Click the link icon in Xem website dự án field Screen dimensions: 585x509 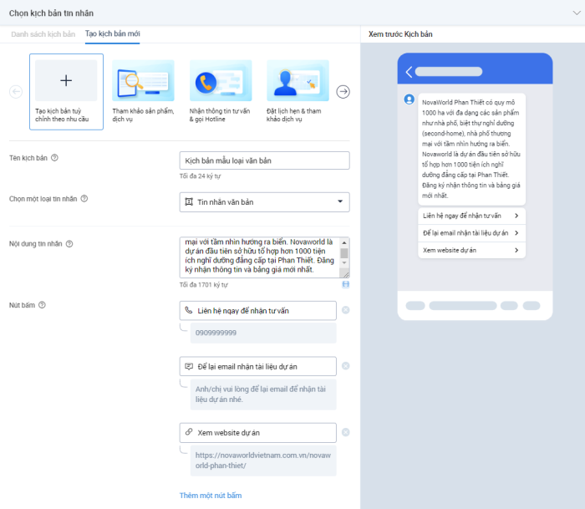tap(189, 432)
